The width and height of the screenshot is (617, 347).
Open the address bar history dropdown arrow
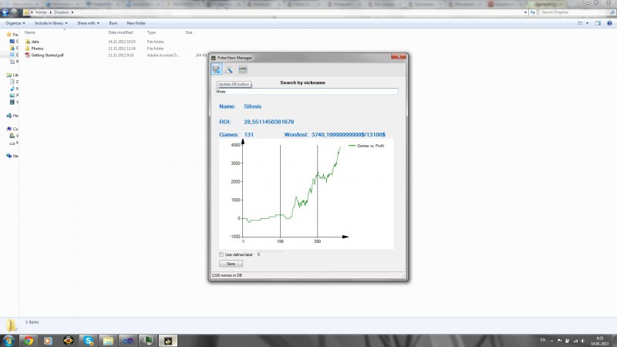[x=525, y=12]
